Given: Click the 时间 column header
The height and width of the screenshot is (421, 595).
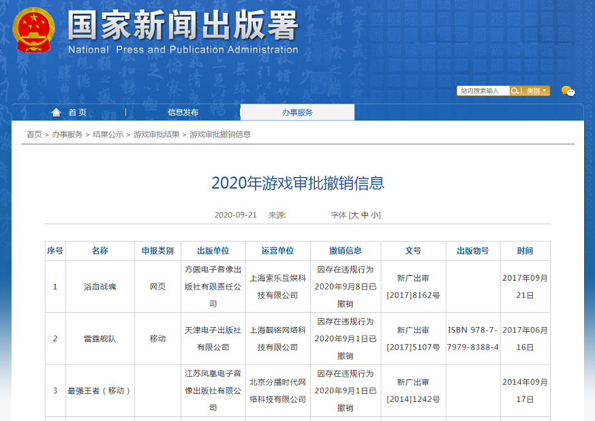Looking at the screenshot, I should (x=525, y=251).
